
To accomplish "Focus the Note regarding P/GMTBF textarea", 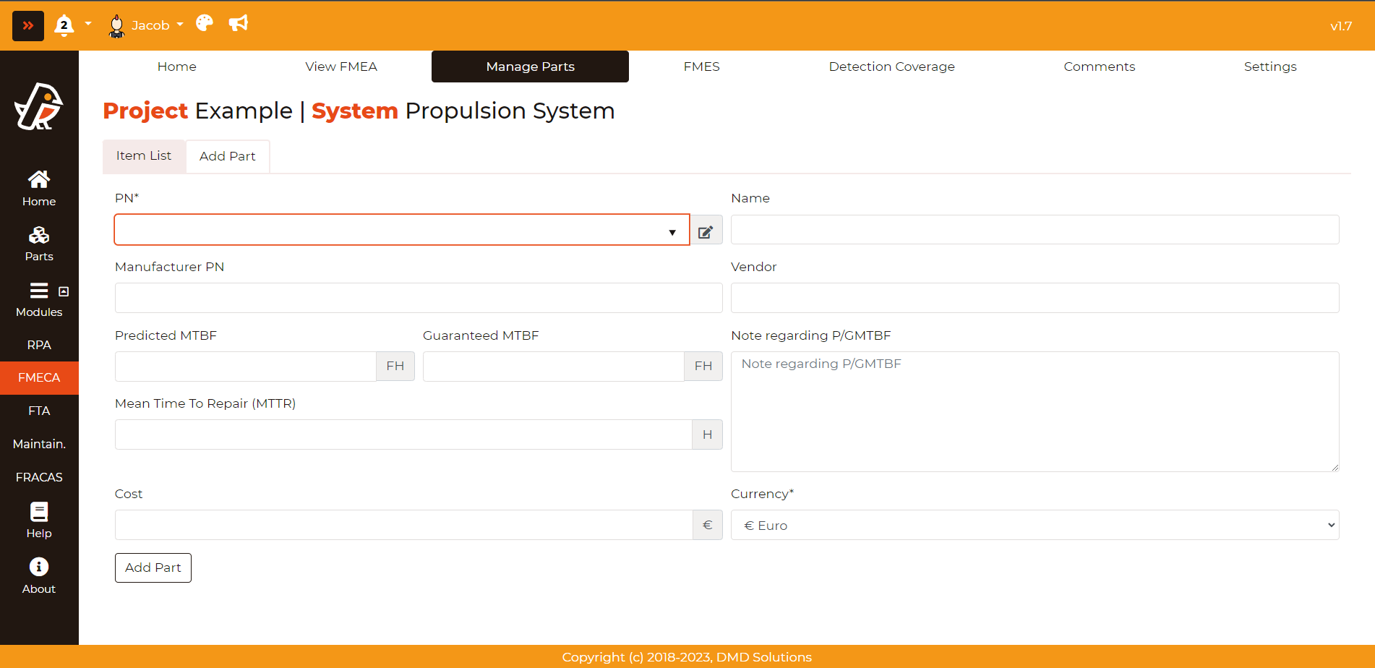I will (1035, 411).
